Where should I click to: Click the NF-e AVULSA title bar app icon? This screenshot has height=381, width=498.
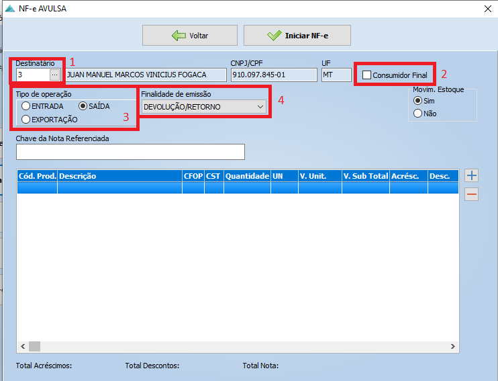10,9
